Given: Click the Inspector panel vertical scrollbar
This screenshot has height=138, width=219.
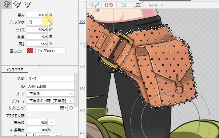Looking at the screenshot, I should 76,90.
